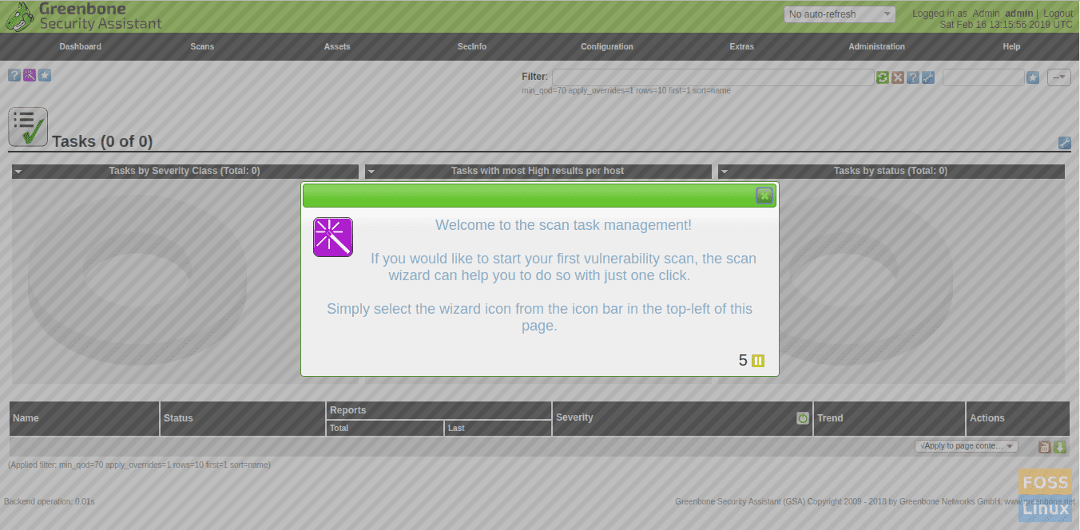This screenshot has height=530, width=1080.
Task: Click the Greenbone Security Assistant logo
Action: point(84,16)
